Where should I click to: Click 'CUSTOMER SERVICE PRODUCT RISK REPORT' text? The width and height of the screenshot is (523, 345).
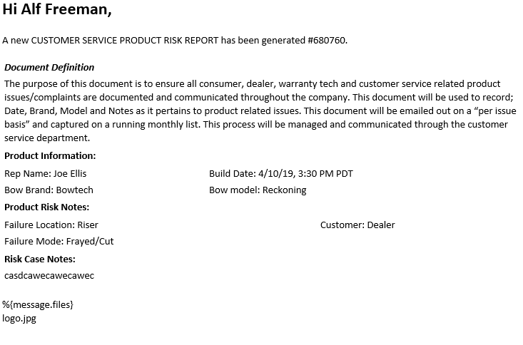(125, 41)
